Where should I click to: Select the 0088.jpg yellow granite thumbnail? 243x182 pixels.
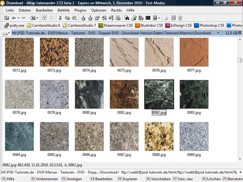[x=159, y=136]
